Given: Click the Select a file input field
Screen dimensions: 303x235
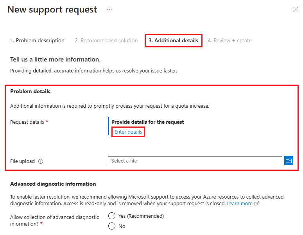Looking at the screenshot, I should pyautogui.click(x=195, y=161).
